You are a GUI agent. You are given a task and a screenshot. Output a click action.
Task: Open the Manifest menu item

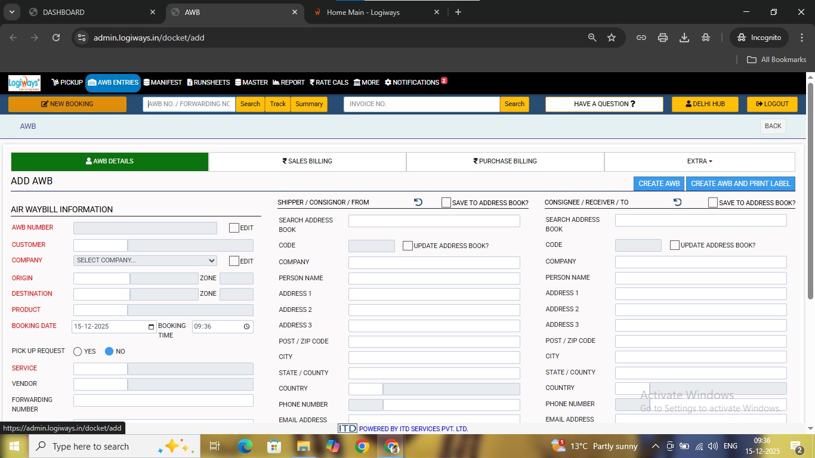click(x=163, y=82)
